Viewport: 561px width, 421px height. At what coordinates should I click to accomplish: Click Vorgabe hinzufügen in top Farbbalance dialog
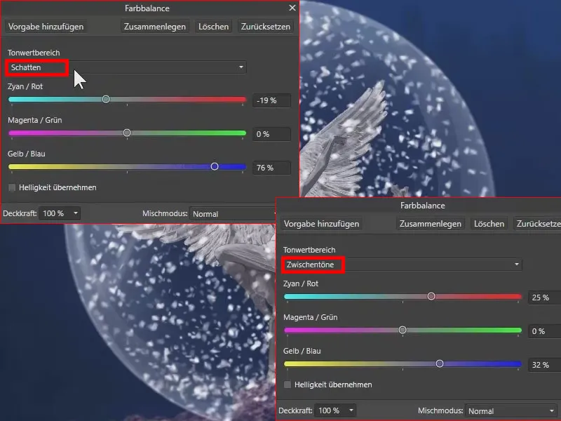[46, 27]
